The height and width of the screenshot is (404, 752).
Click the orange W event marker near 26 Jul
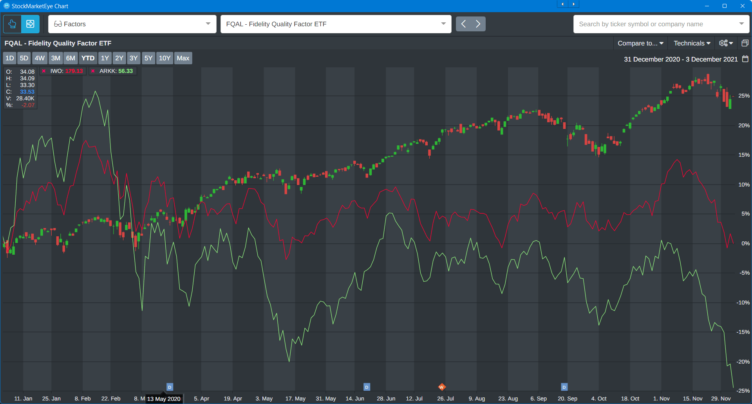click(x=442, y=387)
